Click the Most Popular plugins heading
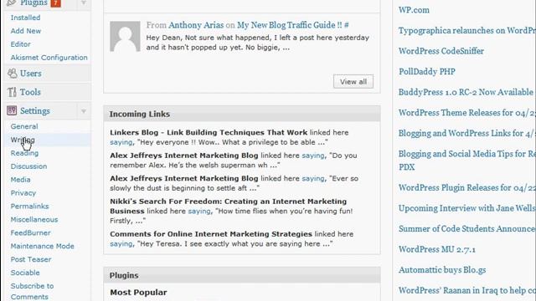 138,293
